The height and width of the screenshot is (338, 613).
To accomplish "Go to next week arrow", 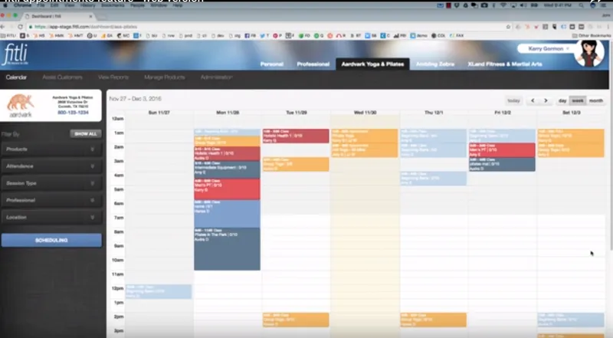I will point(546,100).
